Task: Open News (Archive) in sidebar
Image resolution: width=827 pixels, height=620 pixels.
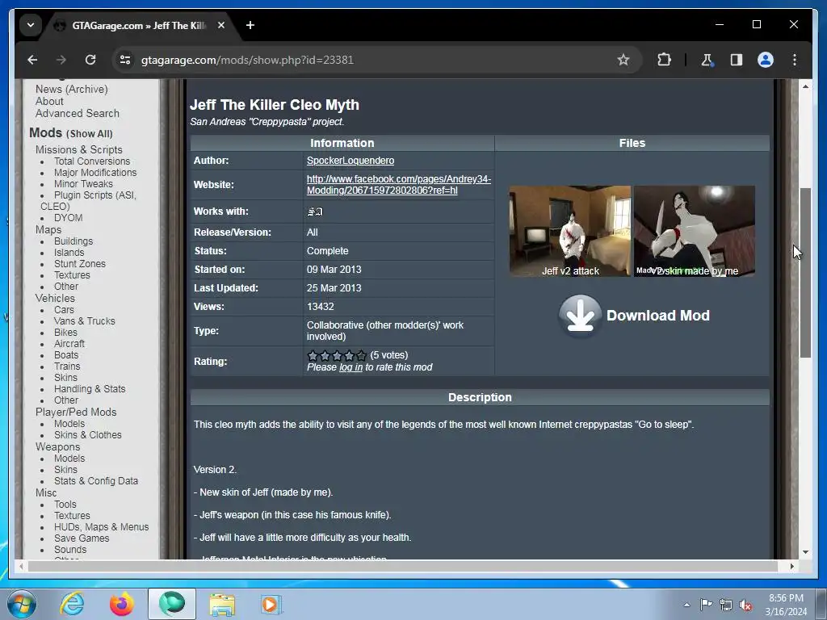Action: pyautogui.click(x=72, y=89)
